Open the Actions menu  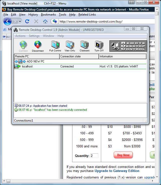[x=20, y=36]
